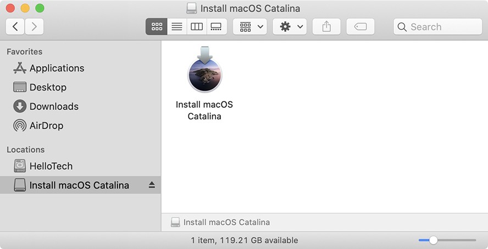Viewport: 488px width, 249px height.
Task: Minimize the window with the yellow button
Action: (25, 8)
